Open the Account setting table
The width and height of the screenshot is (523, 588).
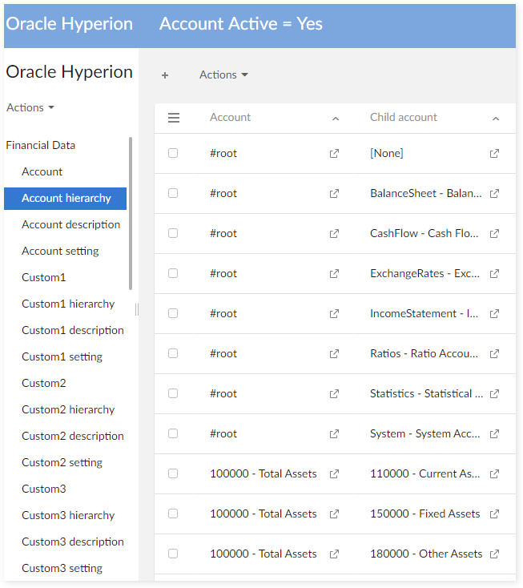[60, 251]
